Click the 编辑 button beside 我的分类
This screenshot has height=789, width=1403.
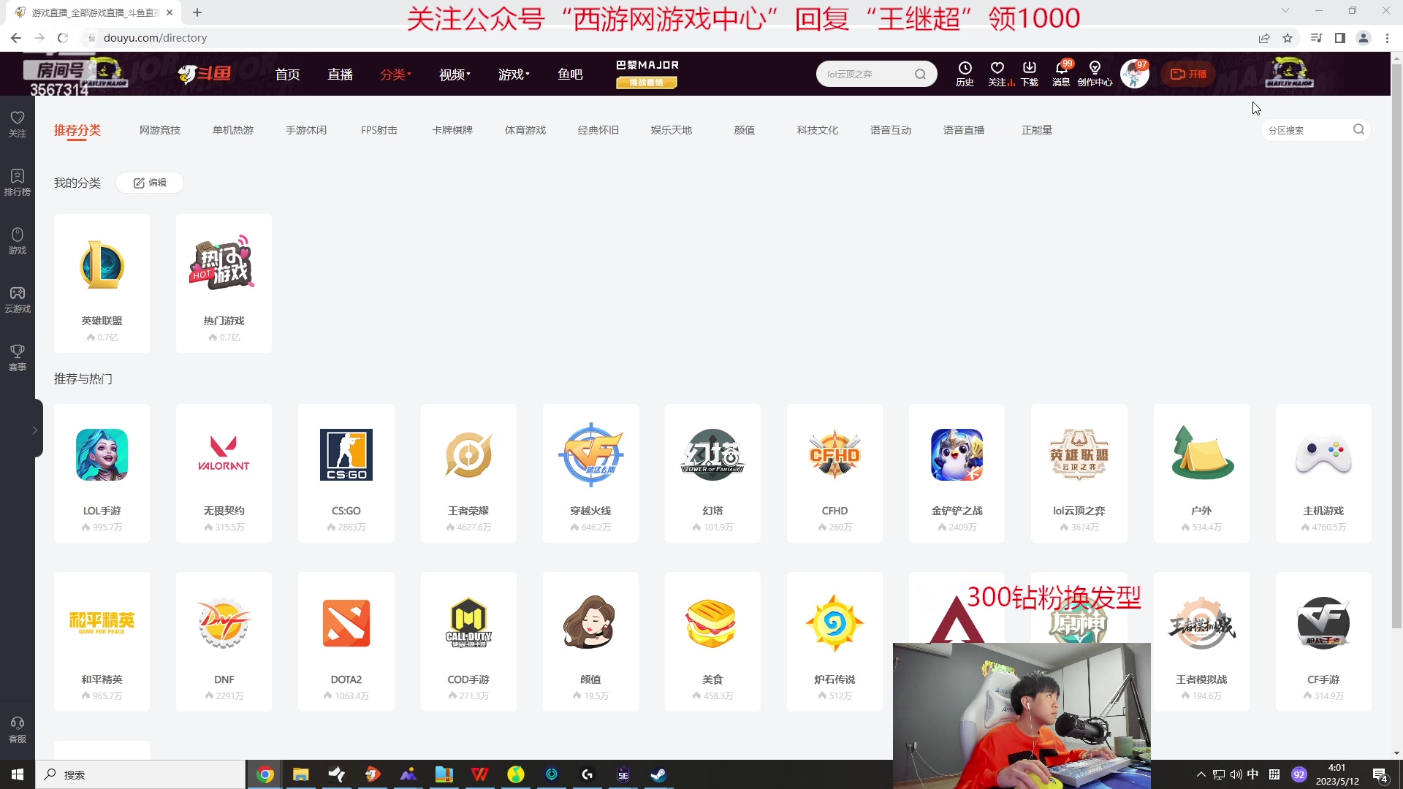(150, 183)
